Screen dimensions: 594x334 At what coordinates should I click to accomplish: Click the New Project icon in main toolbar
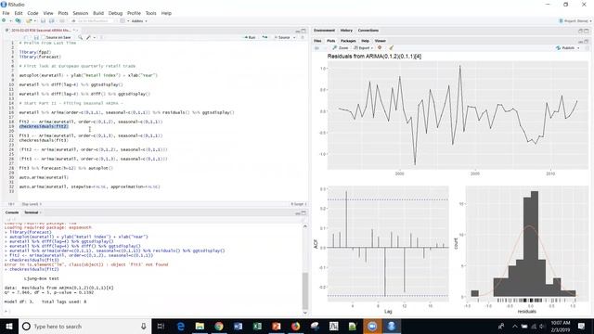click(x=18, y=20)
